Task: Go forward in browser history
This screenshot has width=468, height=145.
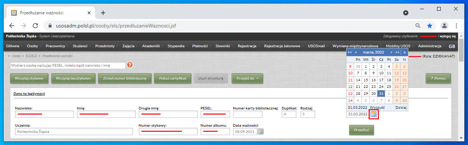Action: 24,26
